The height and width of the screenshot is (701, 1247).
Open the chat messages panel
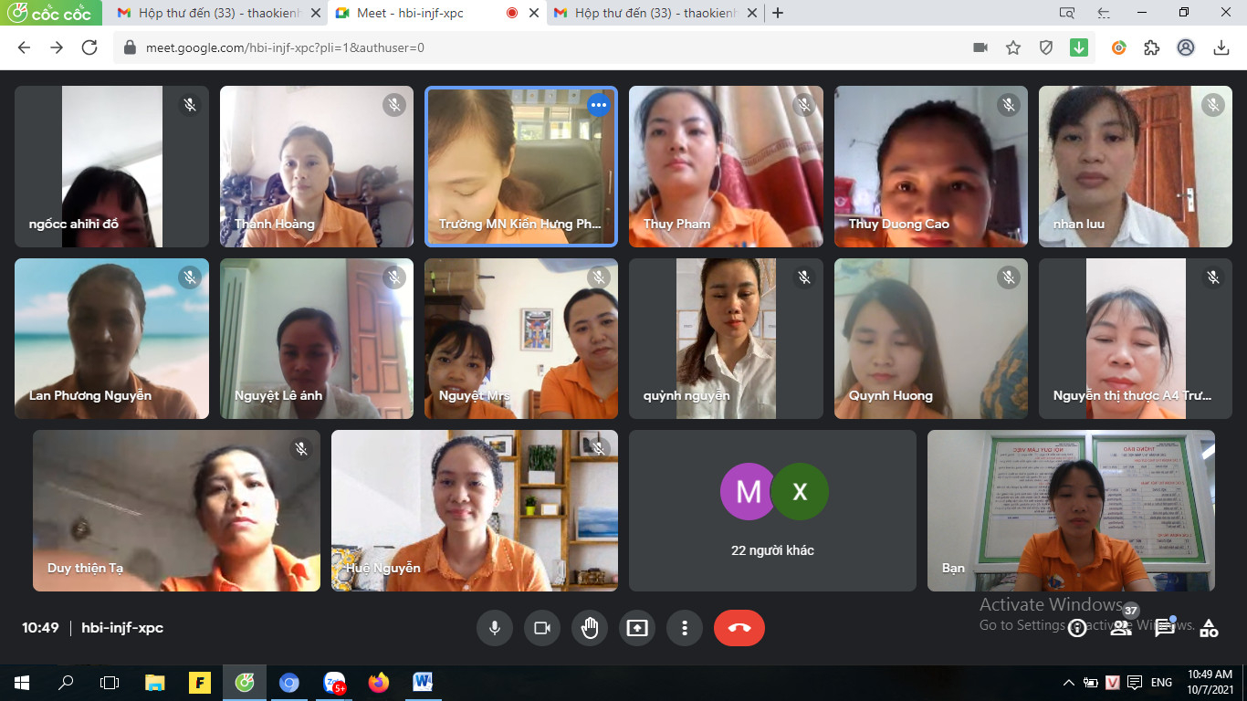1165,628
